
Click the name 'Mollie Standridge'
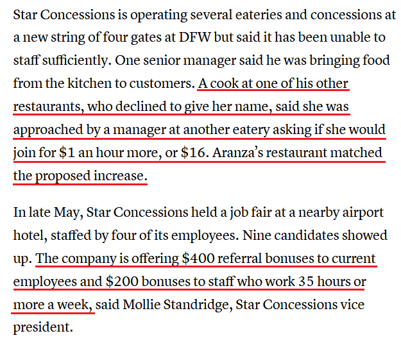[177, 305]
